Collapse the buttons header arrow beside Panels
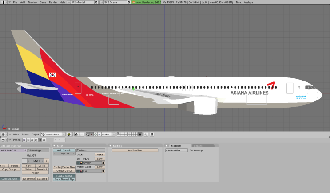 tap(10, 140)
